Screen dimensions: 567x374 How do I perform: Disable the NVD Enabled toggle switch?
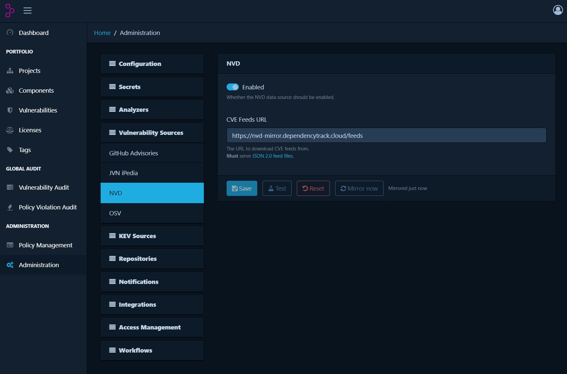coord(233,87)
